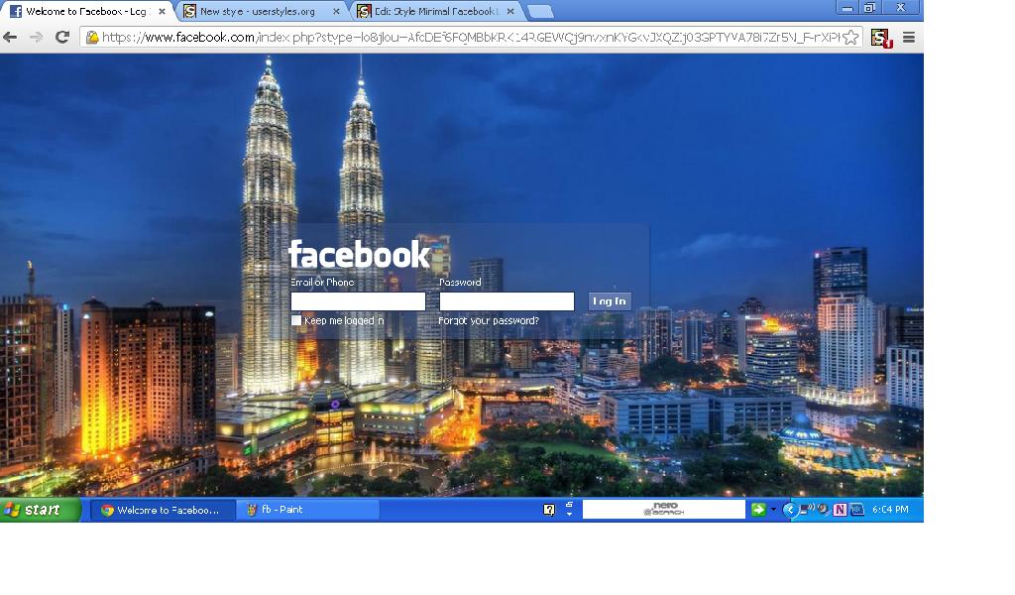1015x595 pixels.
Task: Click the 6:04 PM taskbar clock
Action: pos(890,510)
